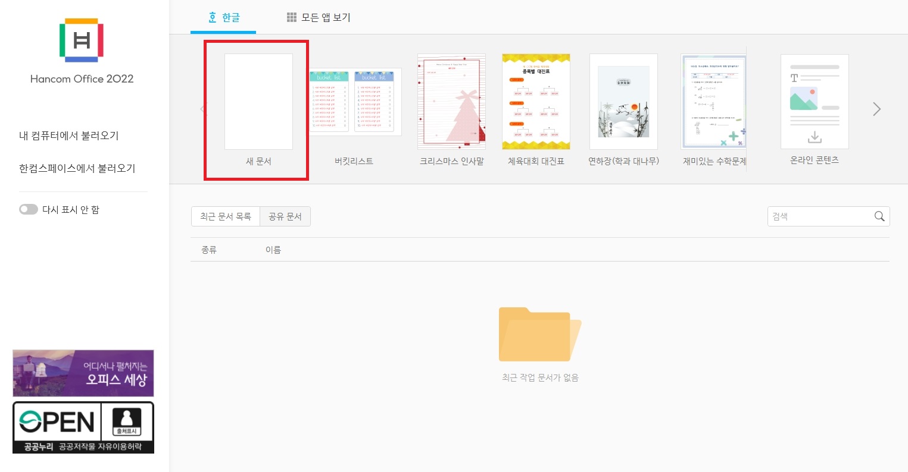Enable the do-not-show-again option
Image resolution: width=908 pixels, height=472 pixels.
[28, 209]
